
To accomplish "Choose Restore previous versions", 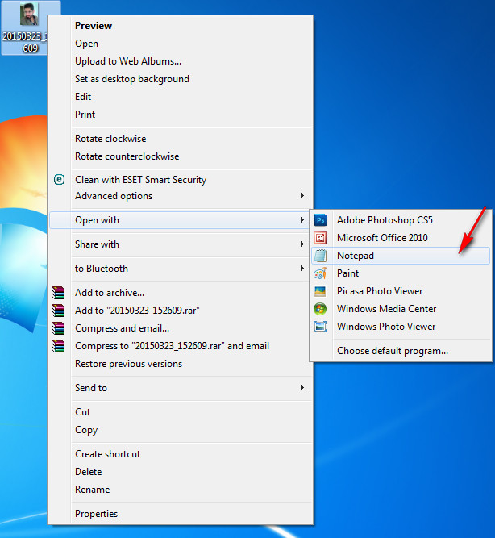I will click(x=180, y=364).
